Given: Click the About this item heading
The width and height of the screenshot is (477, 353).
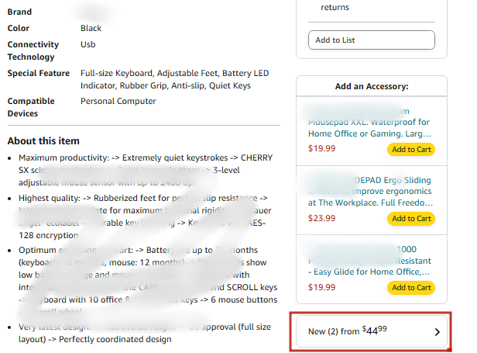Looking at the screenshot, I should coord(43,141).
